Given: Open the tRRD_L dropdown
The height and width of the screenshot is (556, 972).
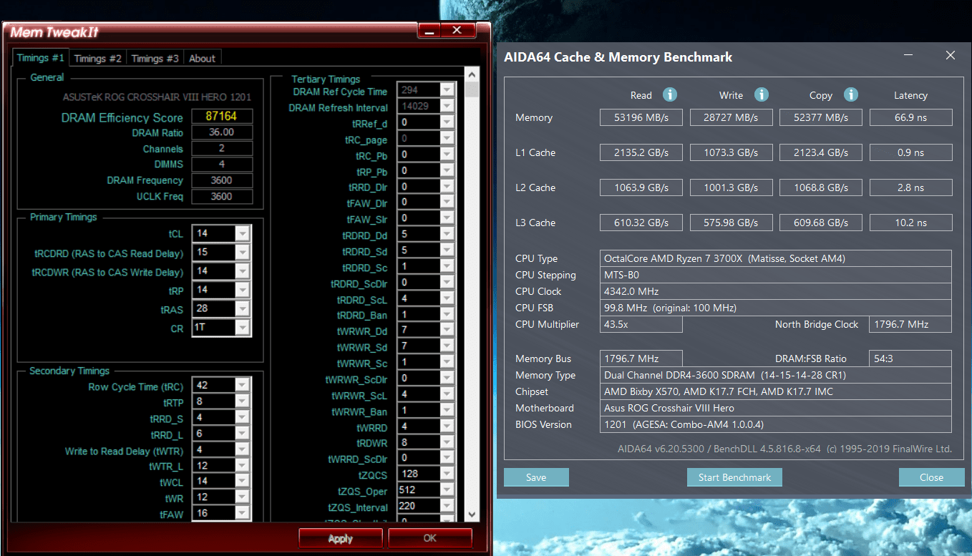Looking at the screenshot, I should tap(243, 434).
